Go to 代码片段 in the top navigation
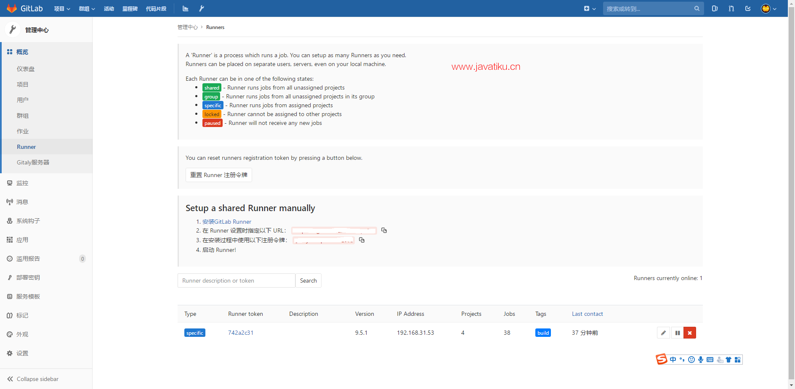This screenshot has width=795, height=389. pyautogui.click(x=156, y=8)
